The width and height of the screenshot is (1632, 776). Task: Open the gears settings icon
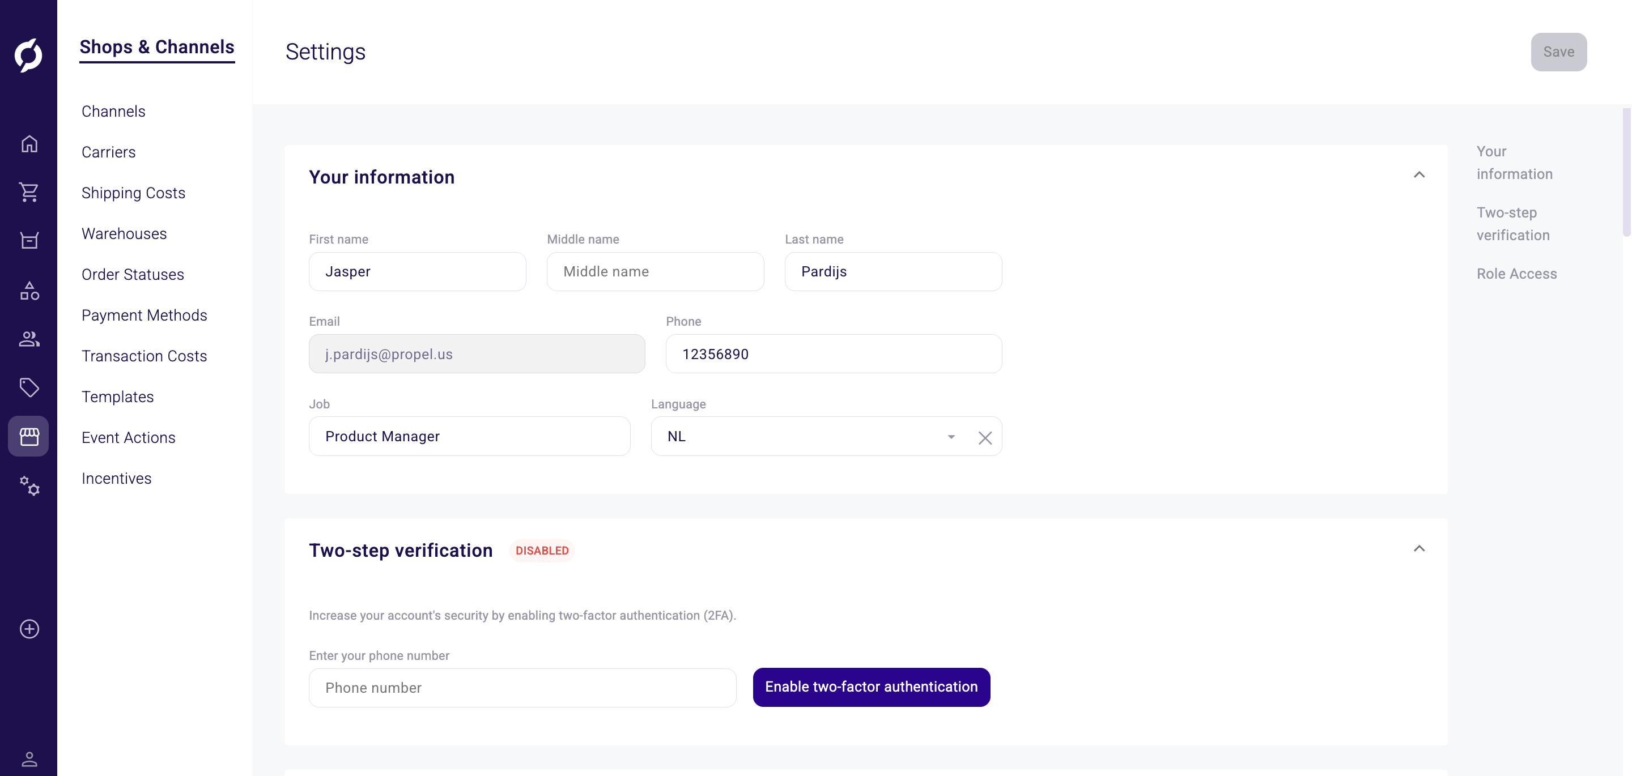pyautogui.click(x=29, y=486)
